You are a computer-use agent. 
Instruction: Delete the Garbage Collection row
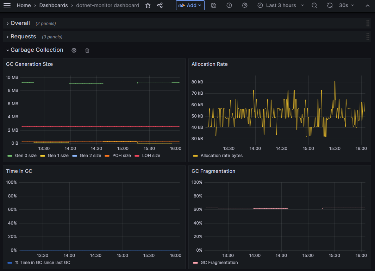[87, 50]
